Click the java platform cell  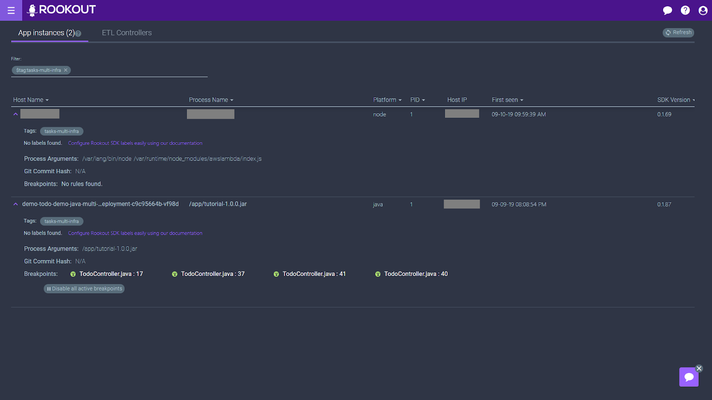coord(378,204)
